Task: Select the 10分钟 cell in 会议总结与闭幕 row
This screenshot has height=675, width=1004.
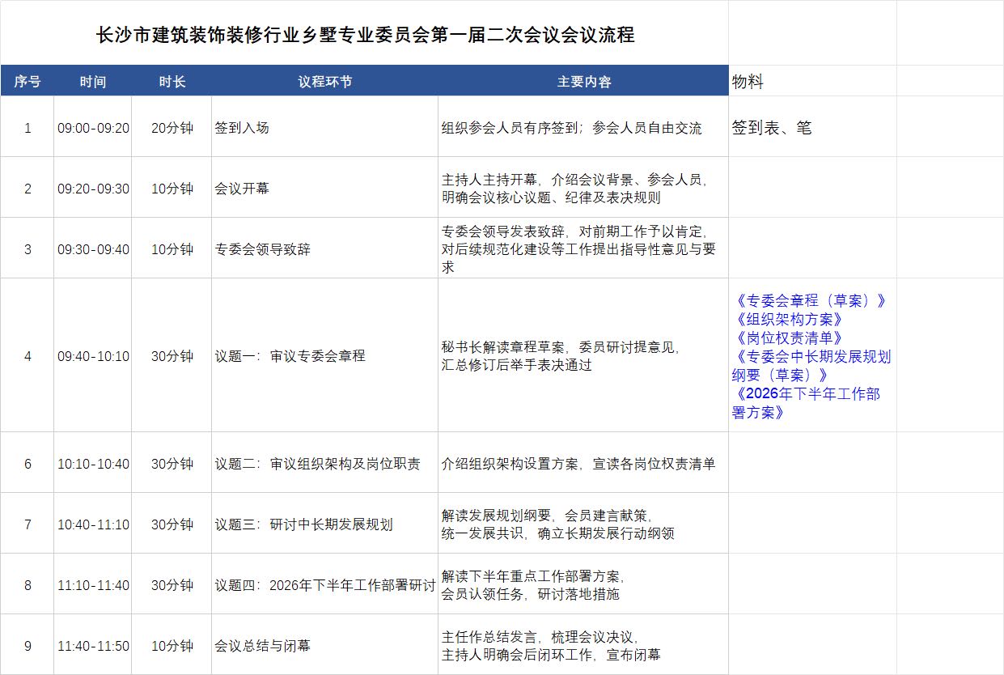Action: point(172,645)
